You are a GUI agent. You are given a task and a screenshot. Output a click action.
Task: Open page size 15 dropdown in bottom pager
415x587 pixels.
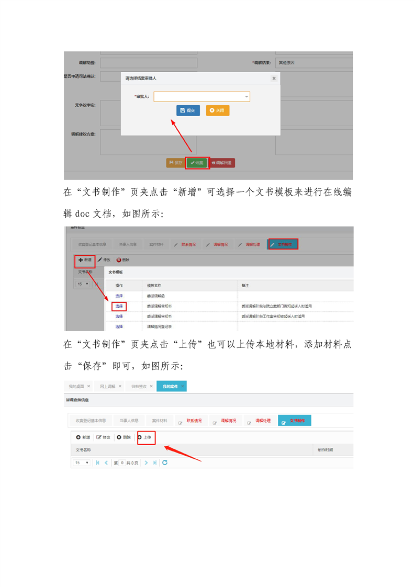coord(81,462)
